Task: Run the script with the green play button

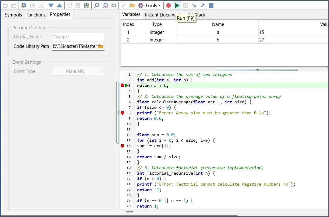Action: (177, 6)
